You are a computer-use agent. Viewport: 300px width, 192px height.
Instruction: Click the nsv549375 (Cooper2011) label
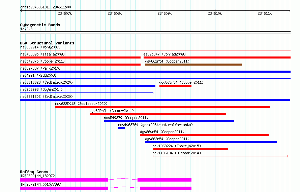coord(42,61)
